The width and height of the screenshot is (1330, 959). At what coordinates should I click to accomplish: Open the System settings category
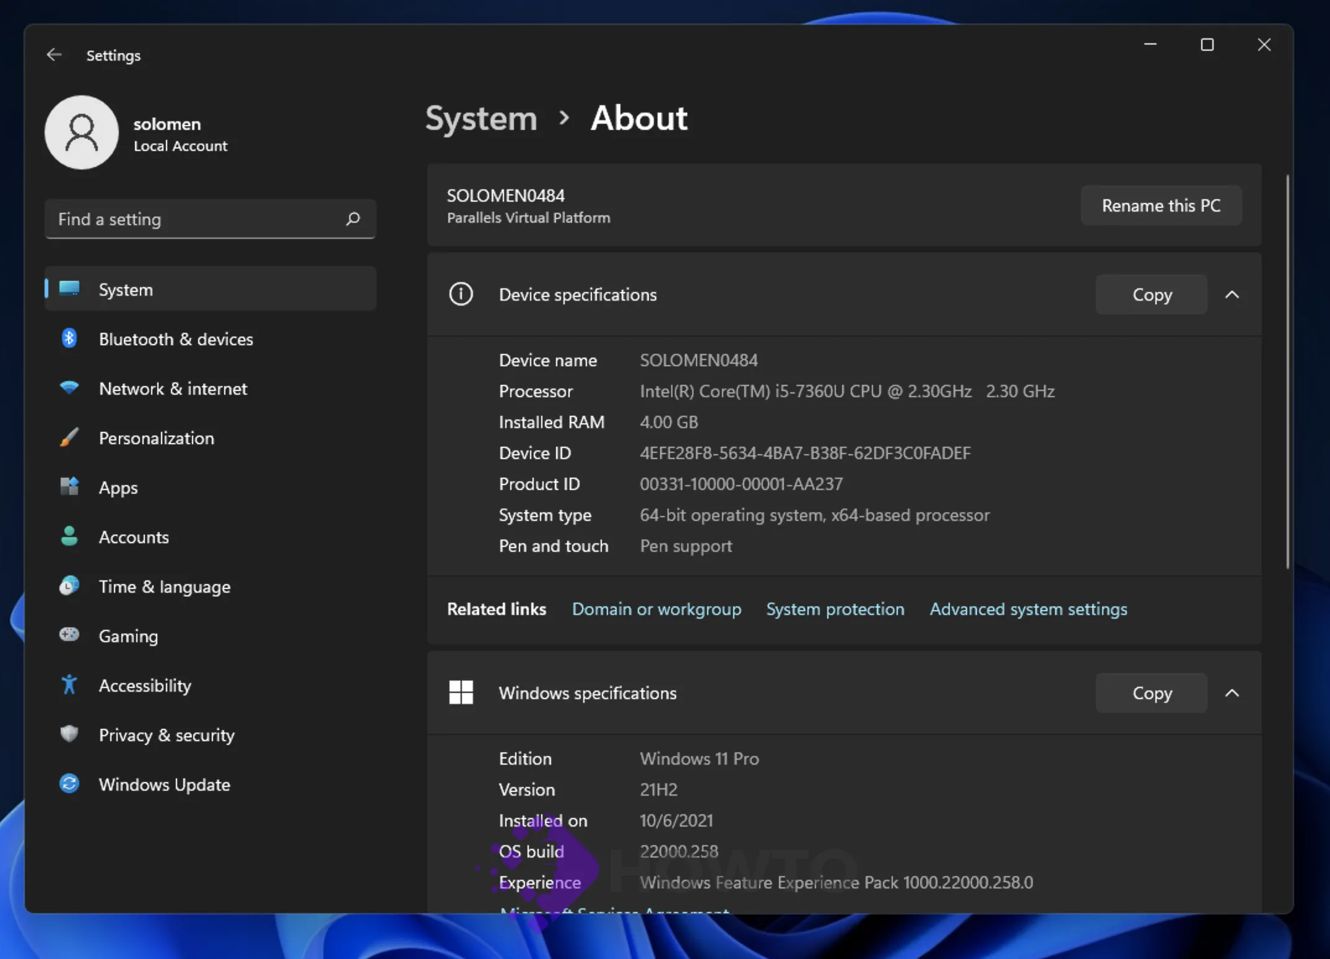tap(211, 289)
